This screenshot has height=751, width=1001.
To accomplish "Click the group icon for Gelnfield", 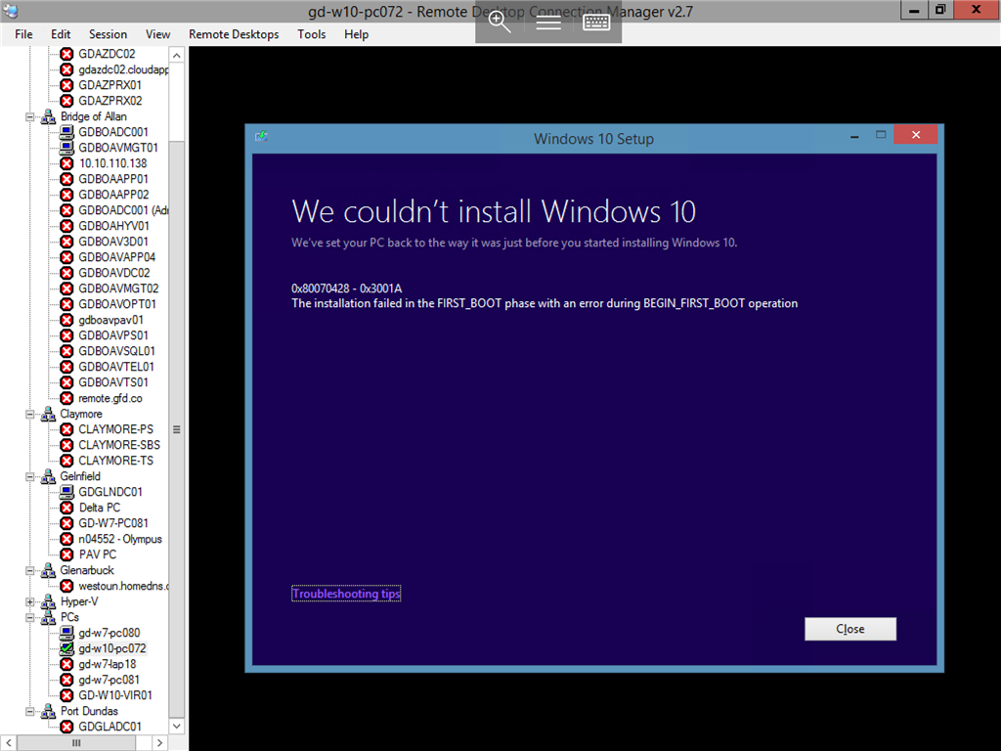I will pos(49,476).
